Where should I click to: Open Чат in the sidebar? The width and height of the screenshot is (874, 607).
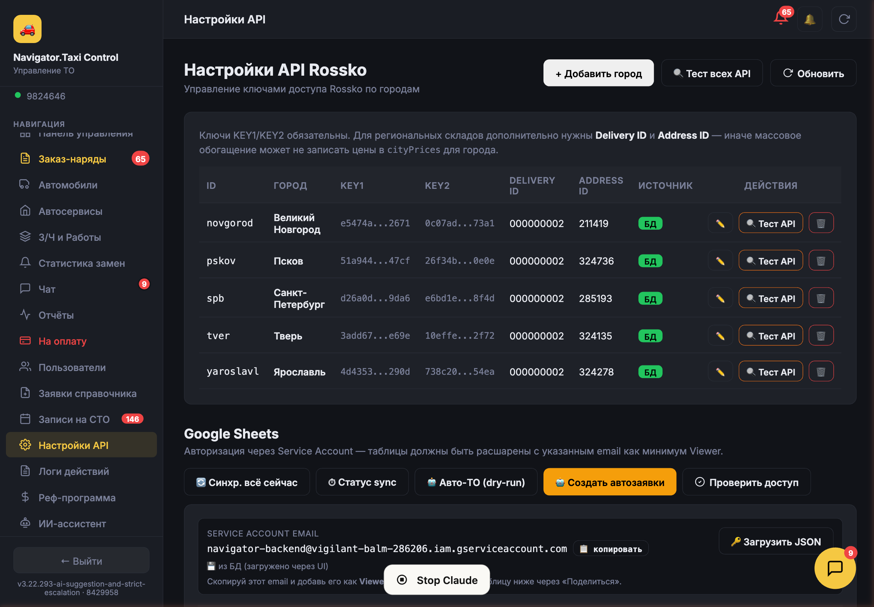tap(81, 289)
